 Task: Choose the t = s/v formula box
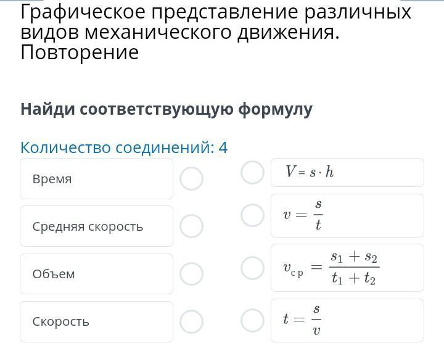(x=347, y=320)
